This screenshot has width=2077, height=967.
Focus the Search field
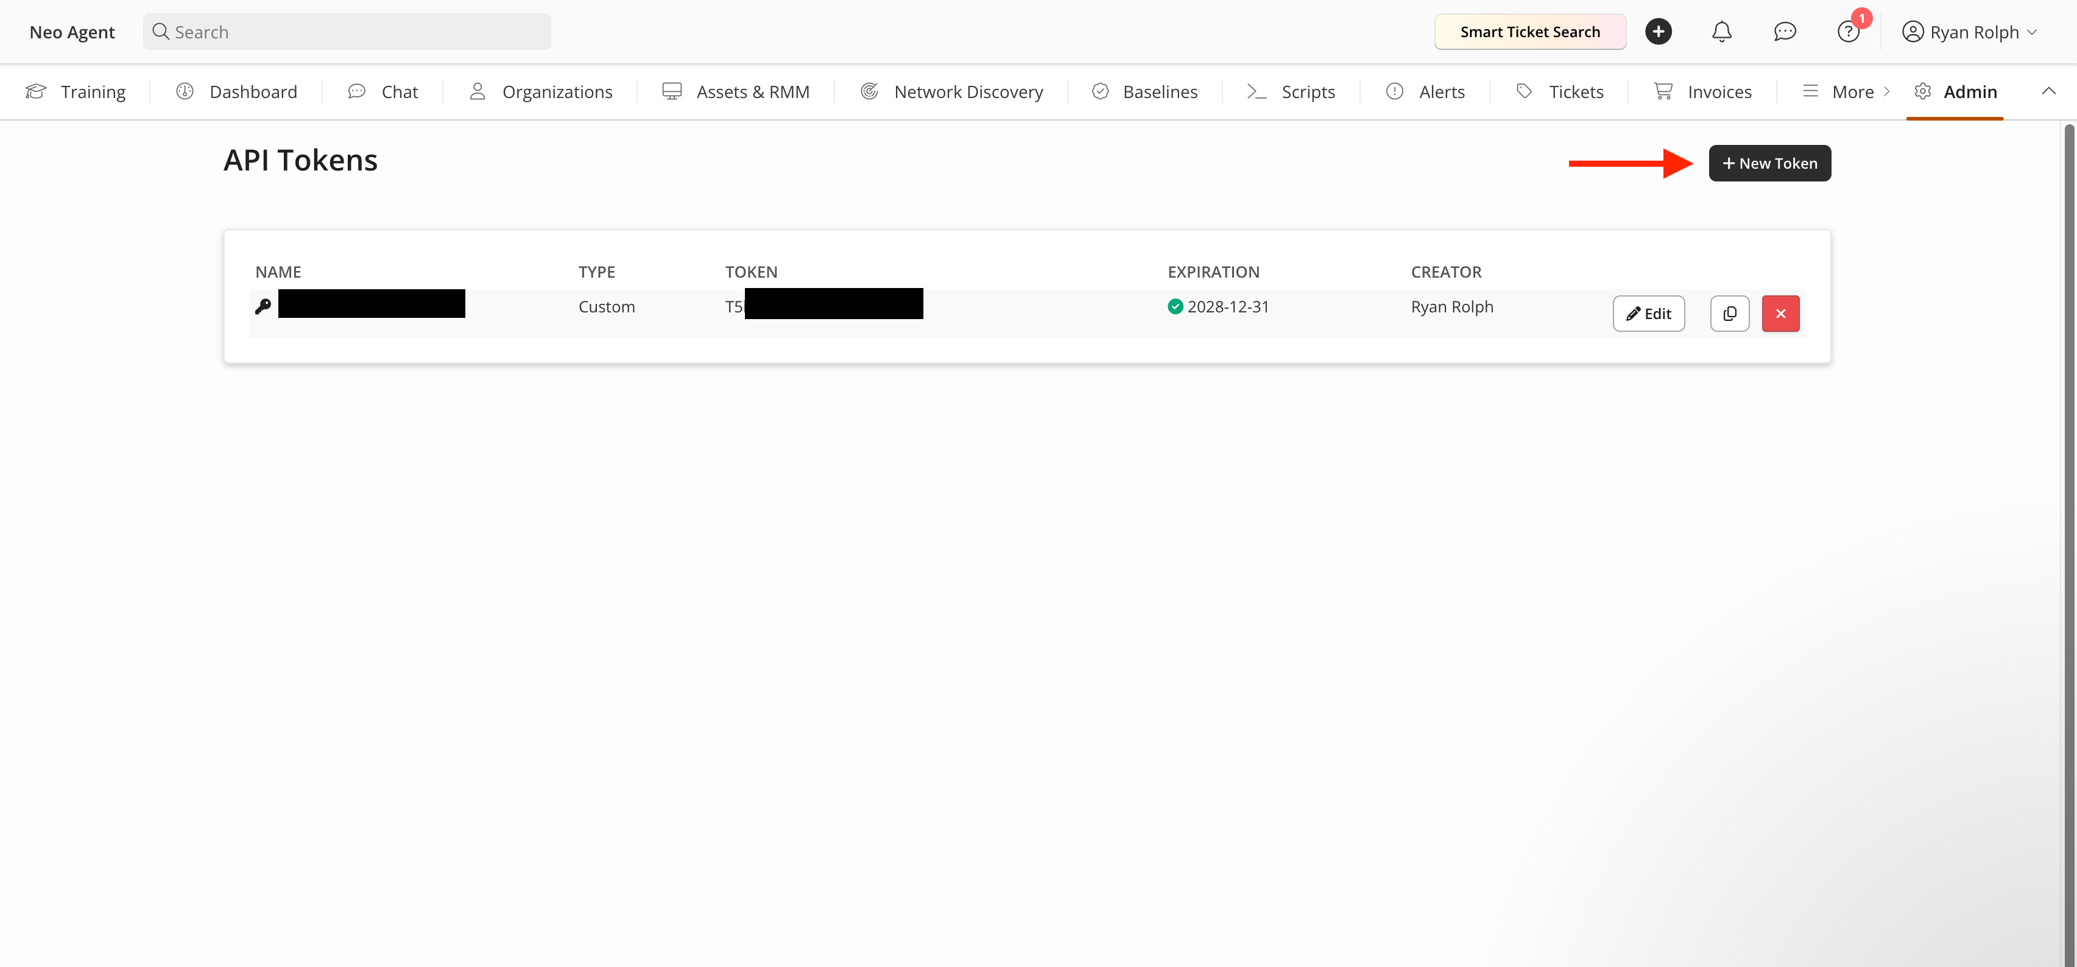pyautogui.click(x=347, y=32)
